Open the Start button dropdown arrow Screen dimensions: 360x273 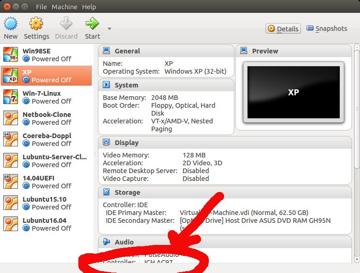tap(110, 29)
